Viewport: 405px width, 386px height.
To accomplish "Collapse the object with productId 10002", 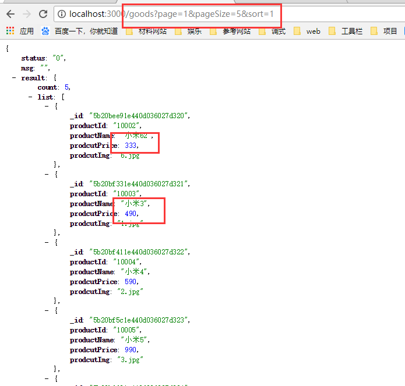I will click(x=47, y=106).
